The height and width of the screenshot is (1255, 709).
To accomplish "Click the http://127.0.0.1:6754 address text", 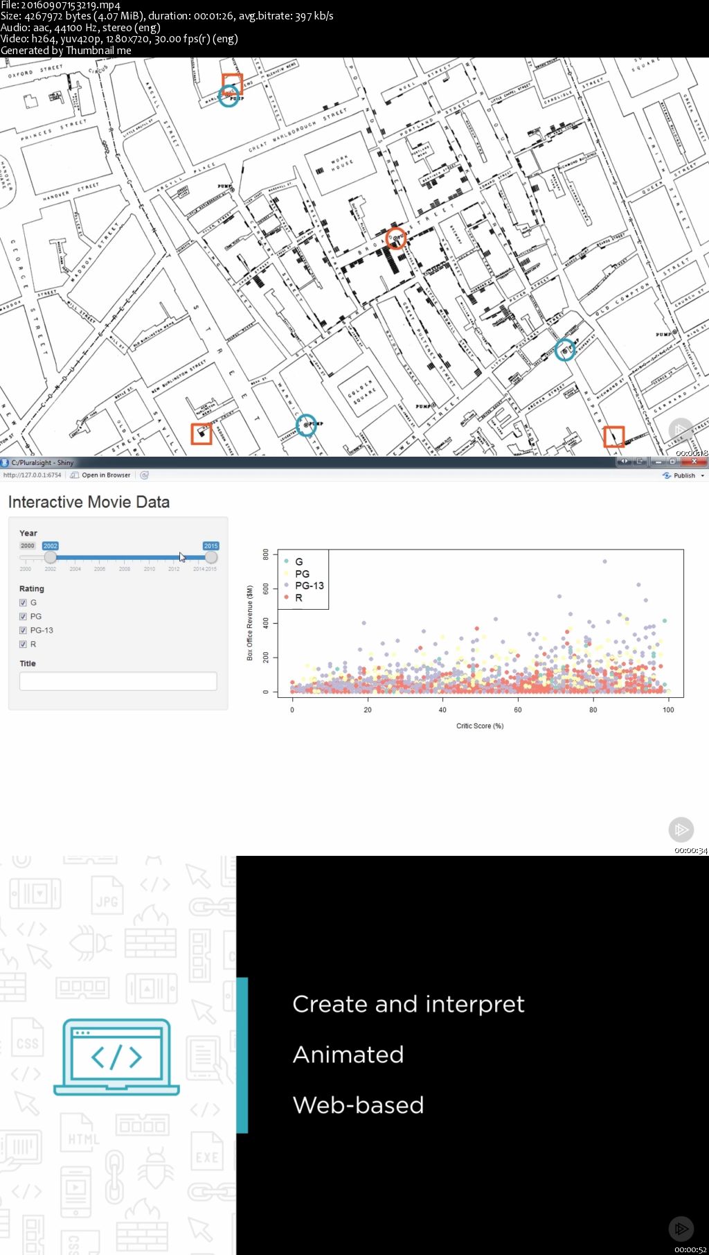I will point(32,475).
